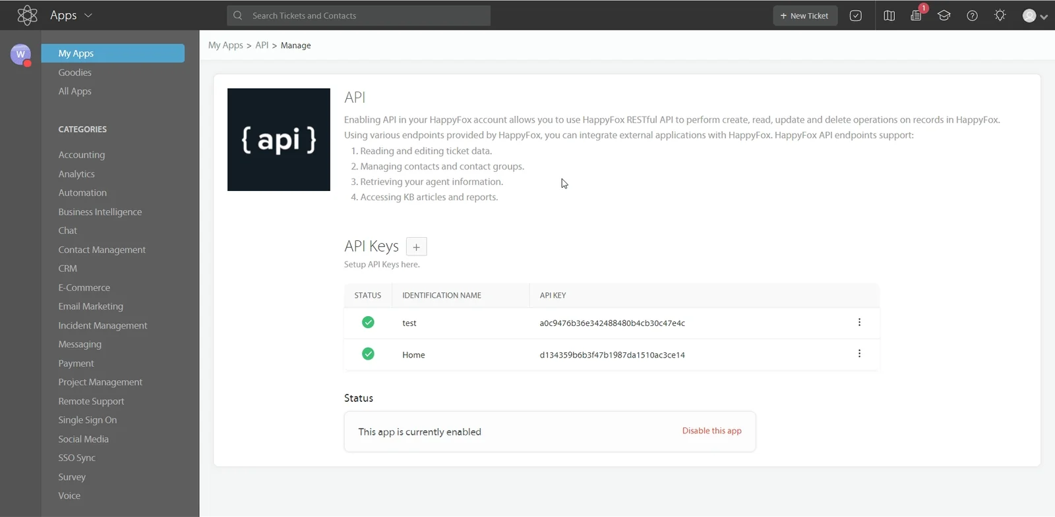Open the Apps module switcher dropdown
This screenshot has width=1055, height=517.
71,15
